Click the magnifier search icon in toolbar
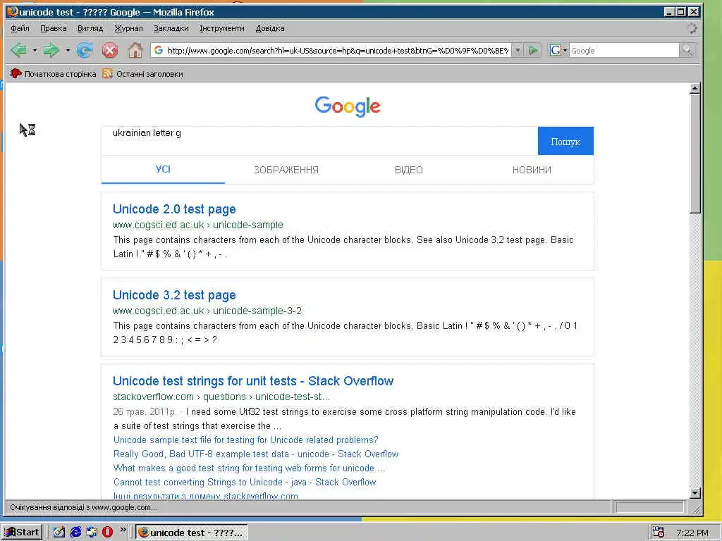 click(687, 50)
